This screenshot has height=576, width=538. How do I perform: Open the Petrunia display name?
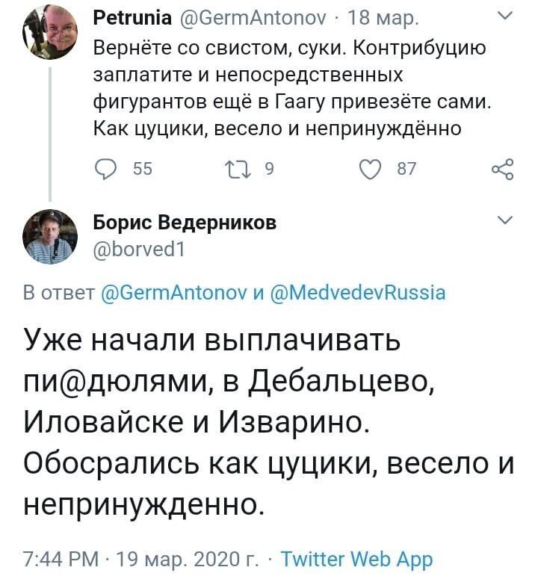pyautogui.click(x=132, y=18)
